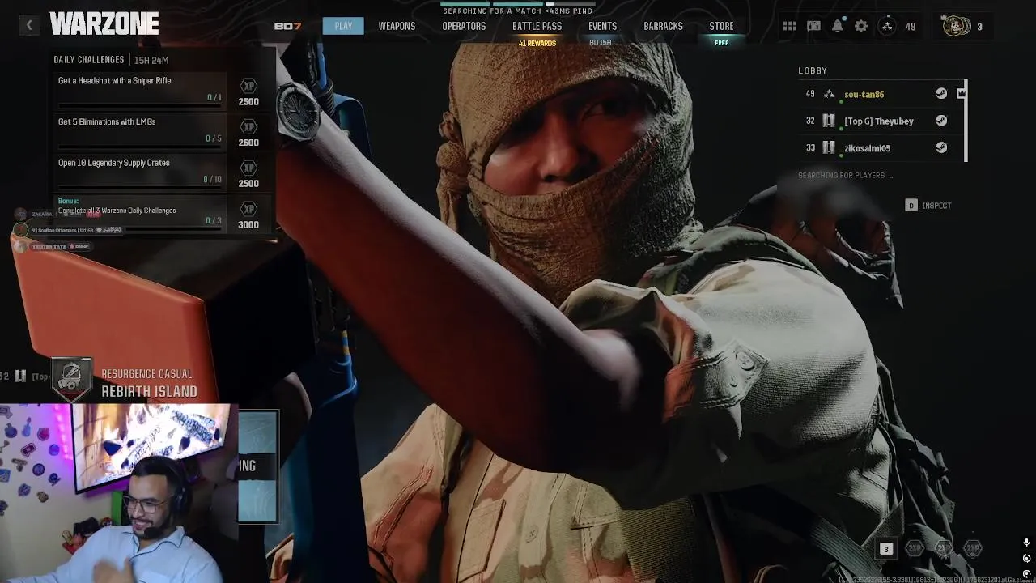The height and width of the screenshot is (583, 1036).
Task: Open settings gear icon
Action: tap(861, 26)
